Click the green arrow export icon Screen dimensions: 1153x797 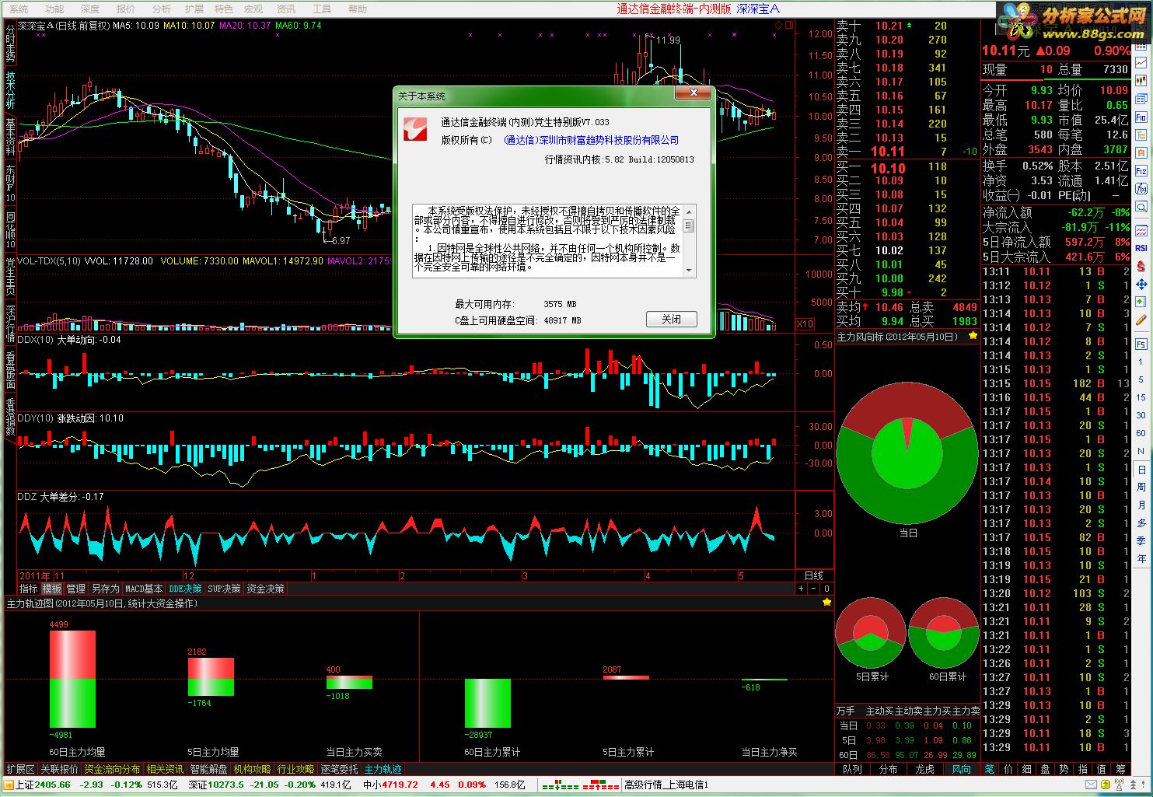(1141, 302)
